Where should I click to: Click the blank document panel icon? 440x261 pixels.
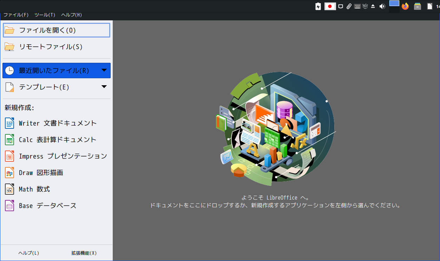click(429, 6)
